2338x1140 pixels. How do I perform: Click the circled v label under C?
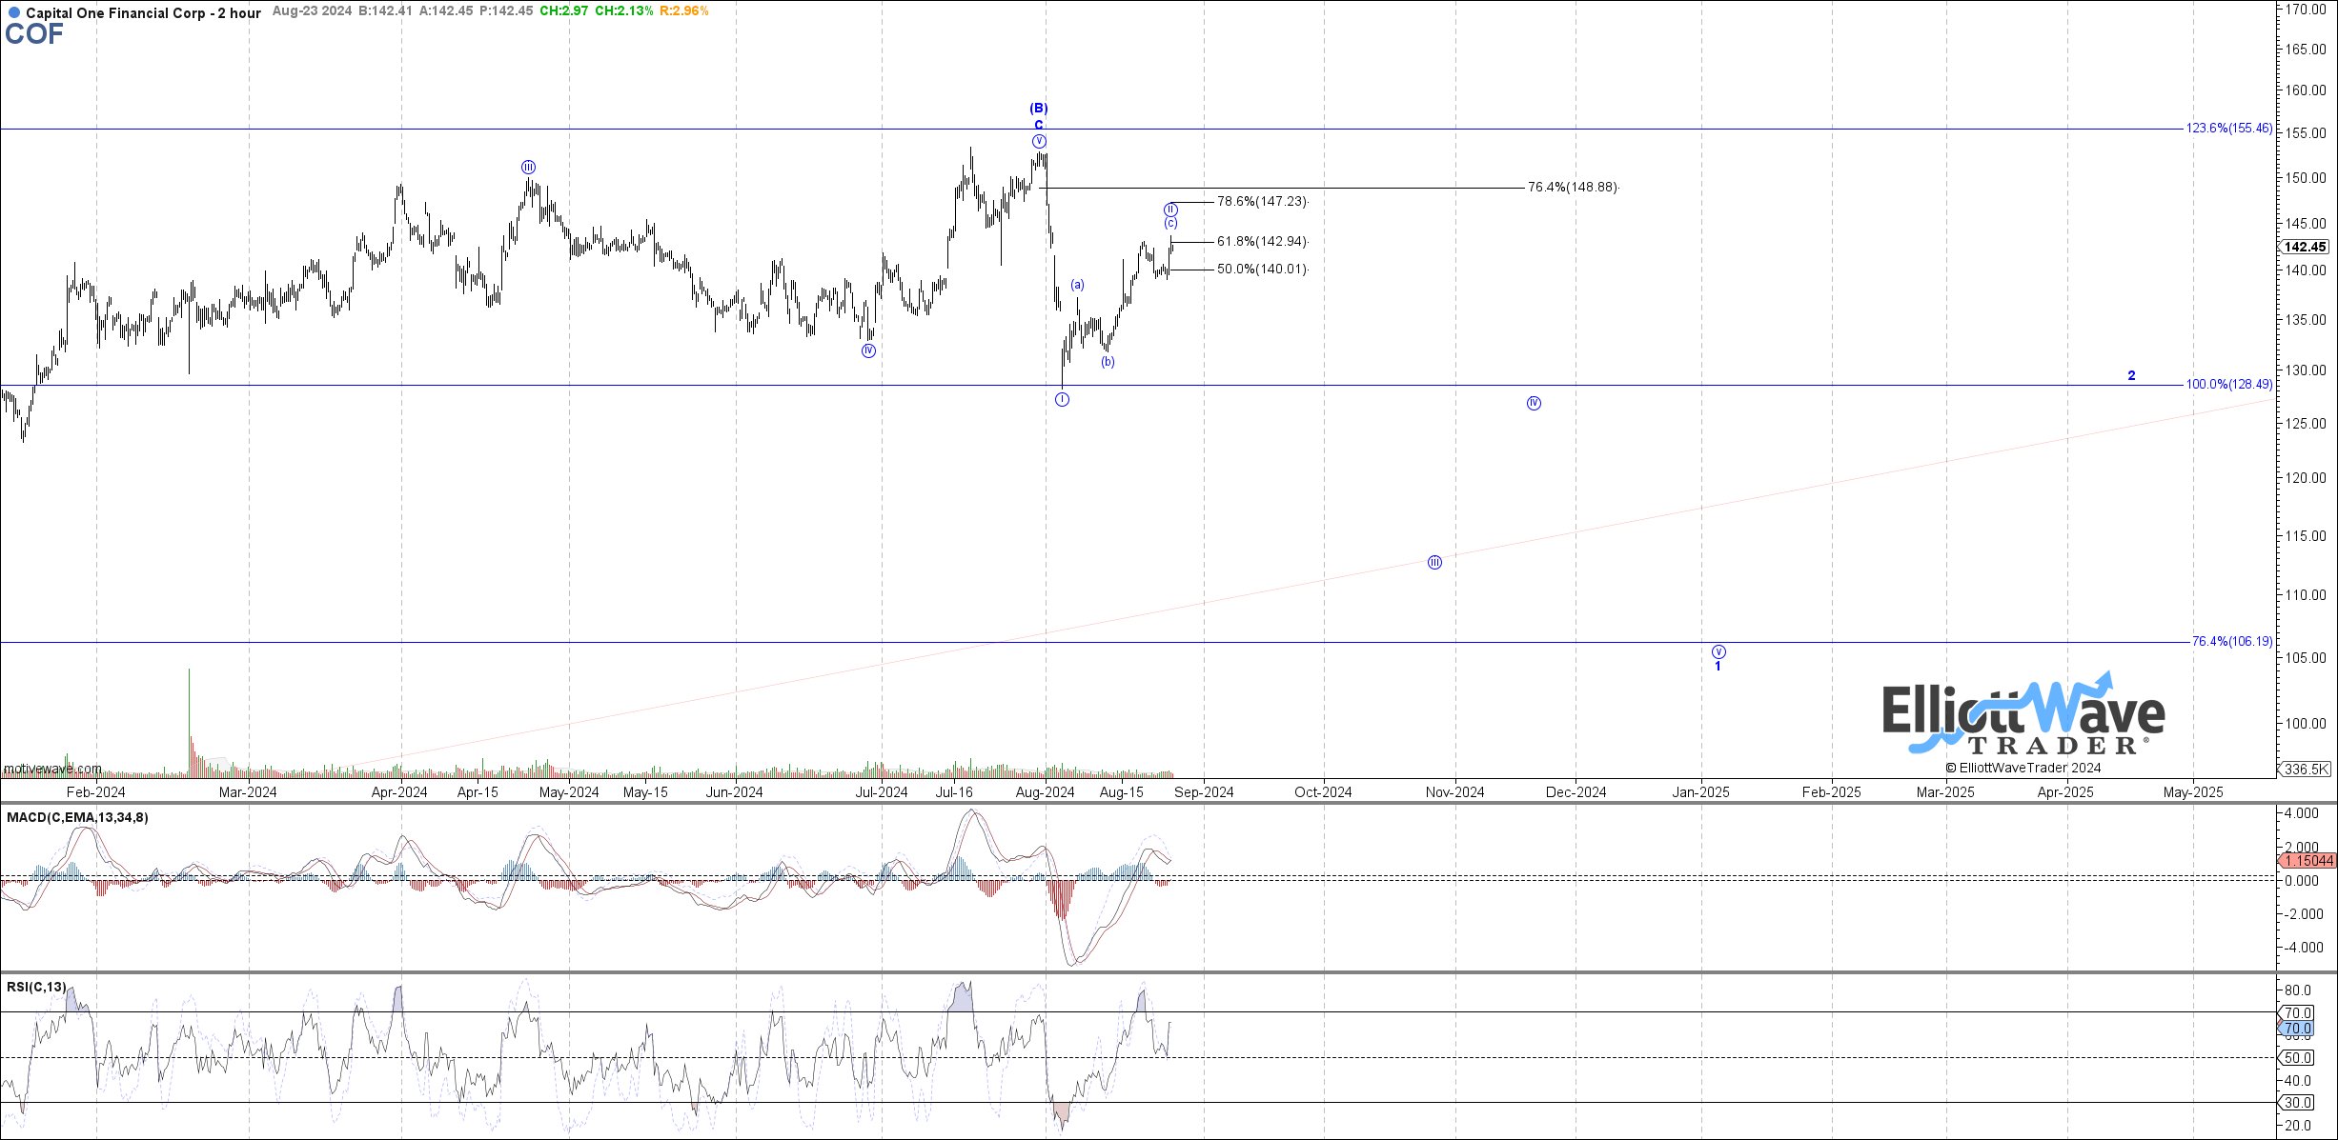1039,142
